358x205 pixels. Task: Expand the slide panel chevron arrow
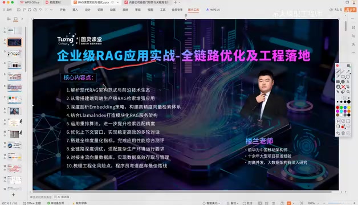tap(22, 19)
